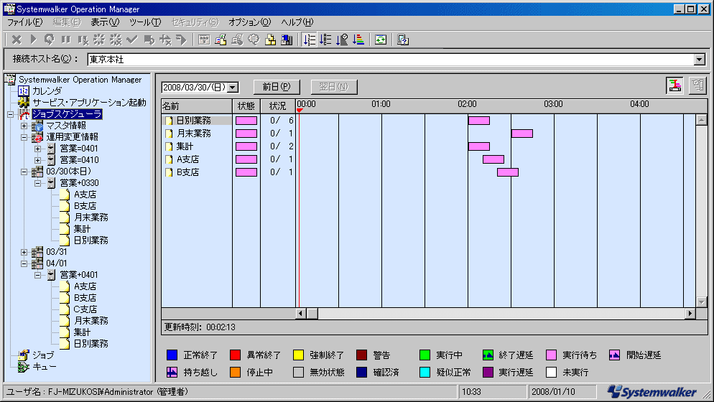The image size is (714, 402).
Task: Click the 日別業務 pink Gantt bar
Action: point(479,121)
